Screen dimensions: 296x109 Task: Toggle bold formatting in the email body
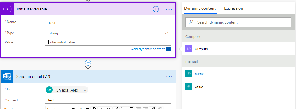click(x=94, y=108)
